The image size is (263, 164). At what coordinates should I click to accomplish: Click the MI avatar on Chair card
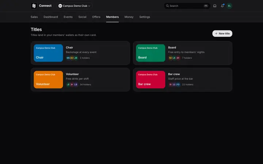click(68, 58)
